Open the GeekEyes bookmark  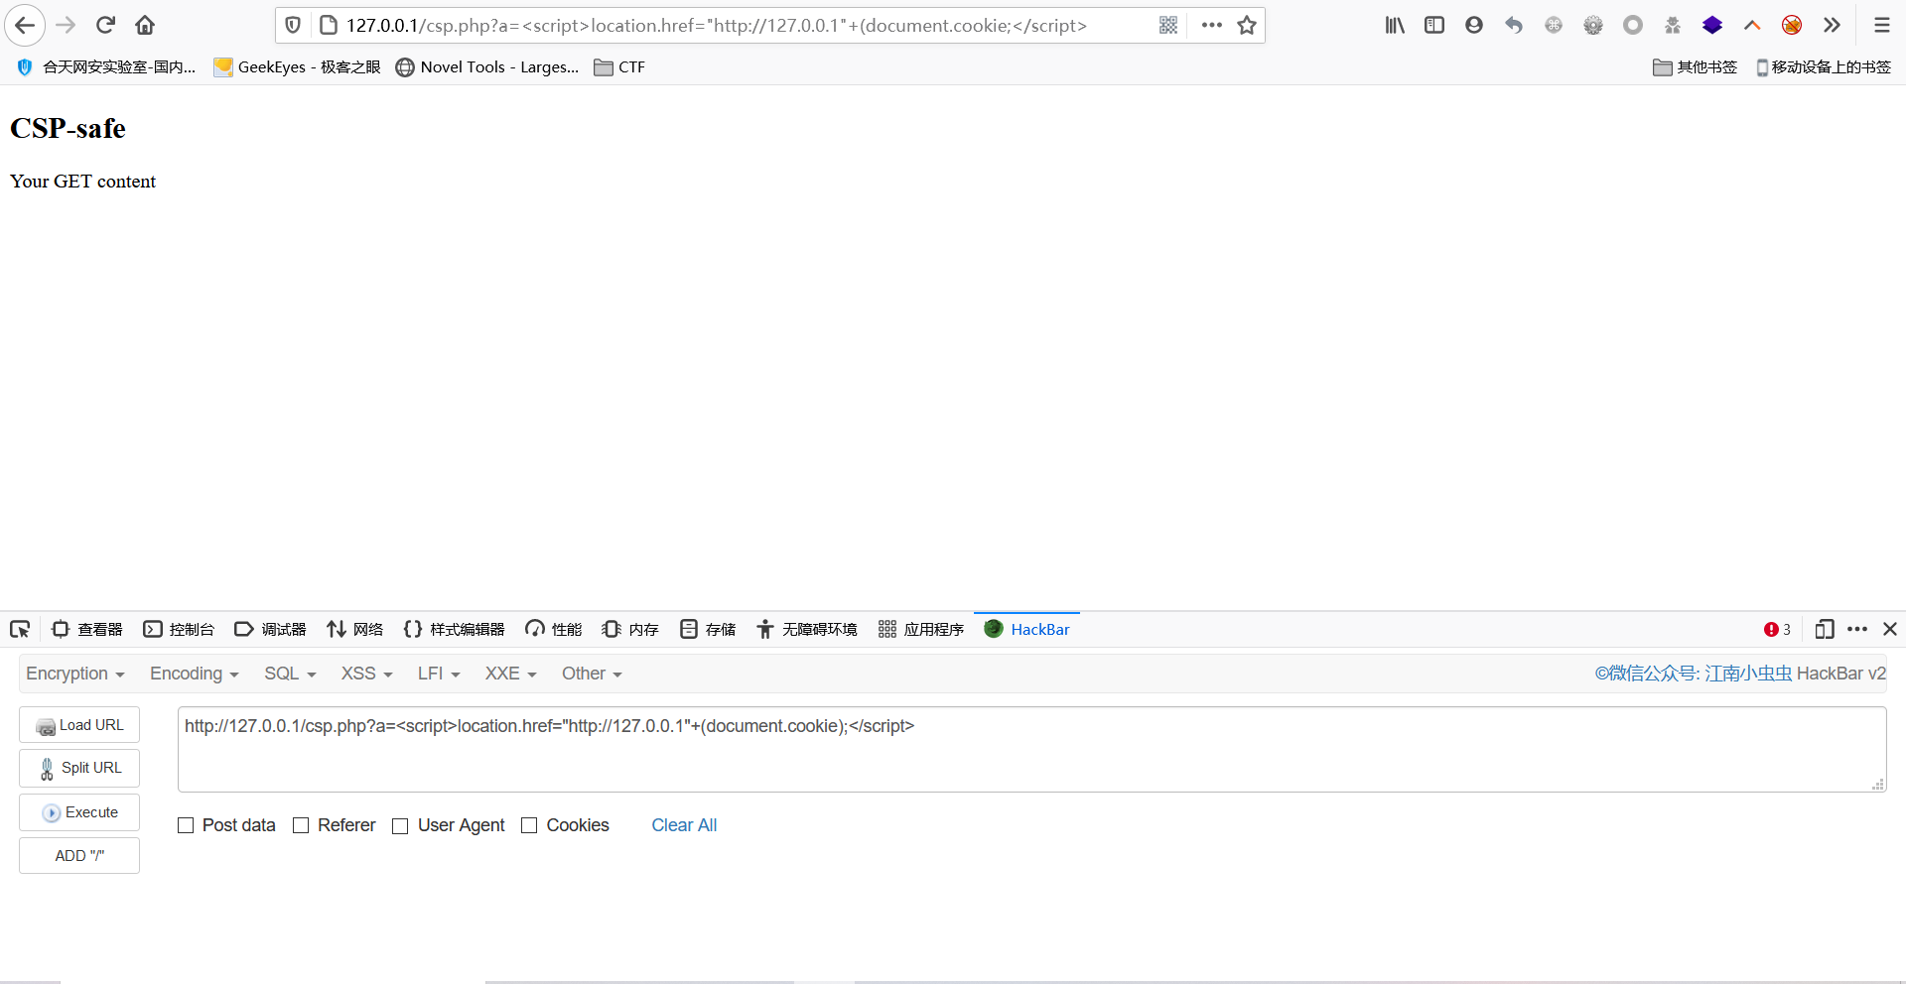click(x=298, y=66)
